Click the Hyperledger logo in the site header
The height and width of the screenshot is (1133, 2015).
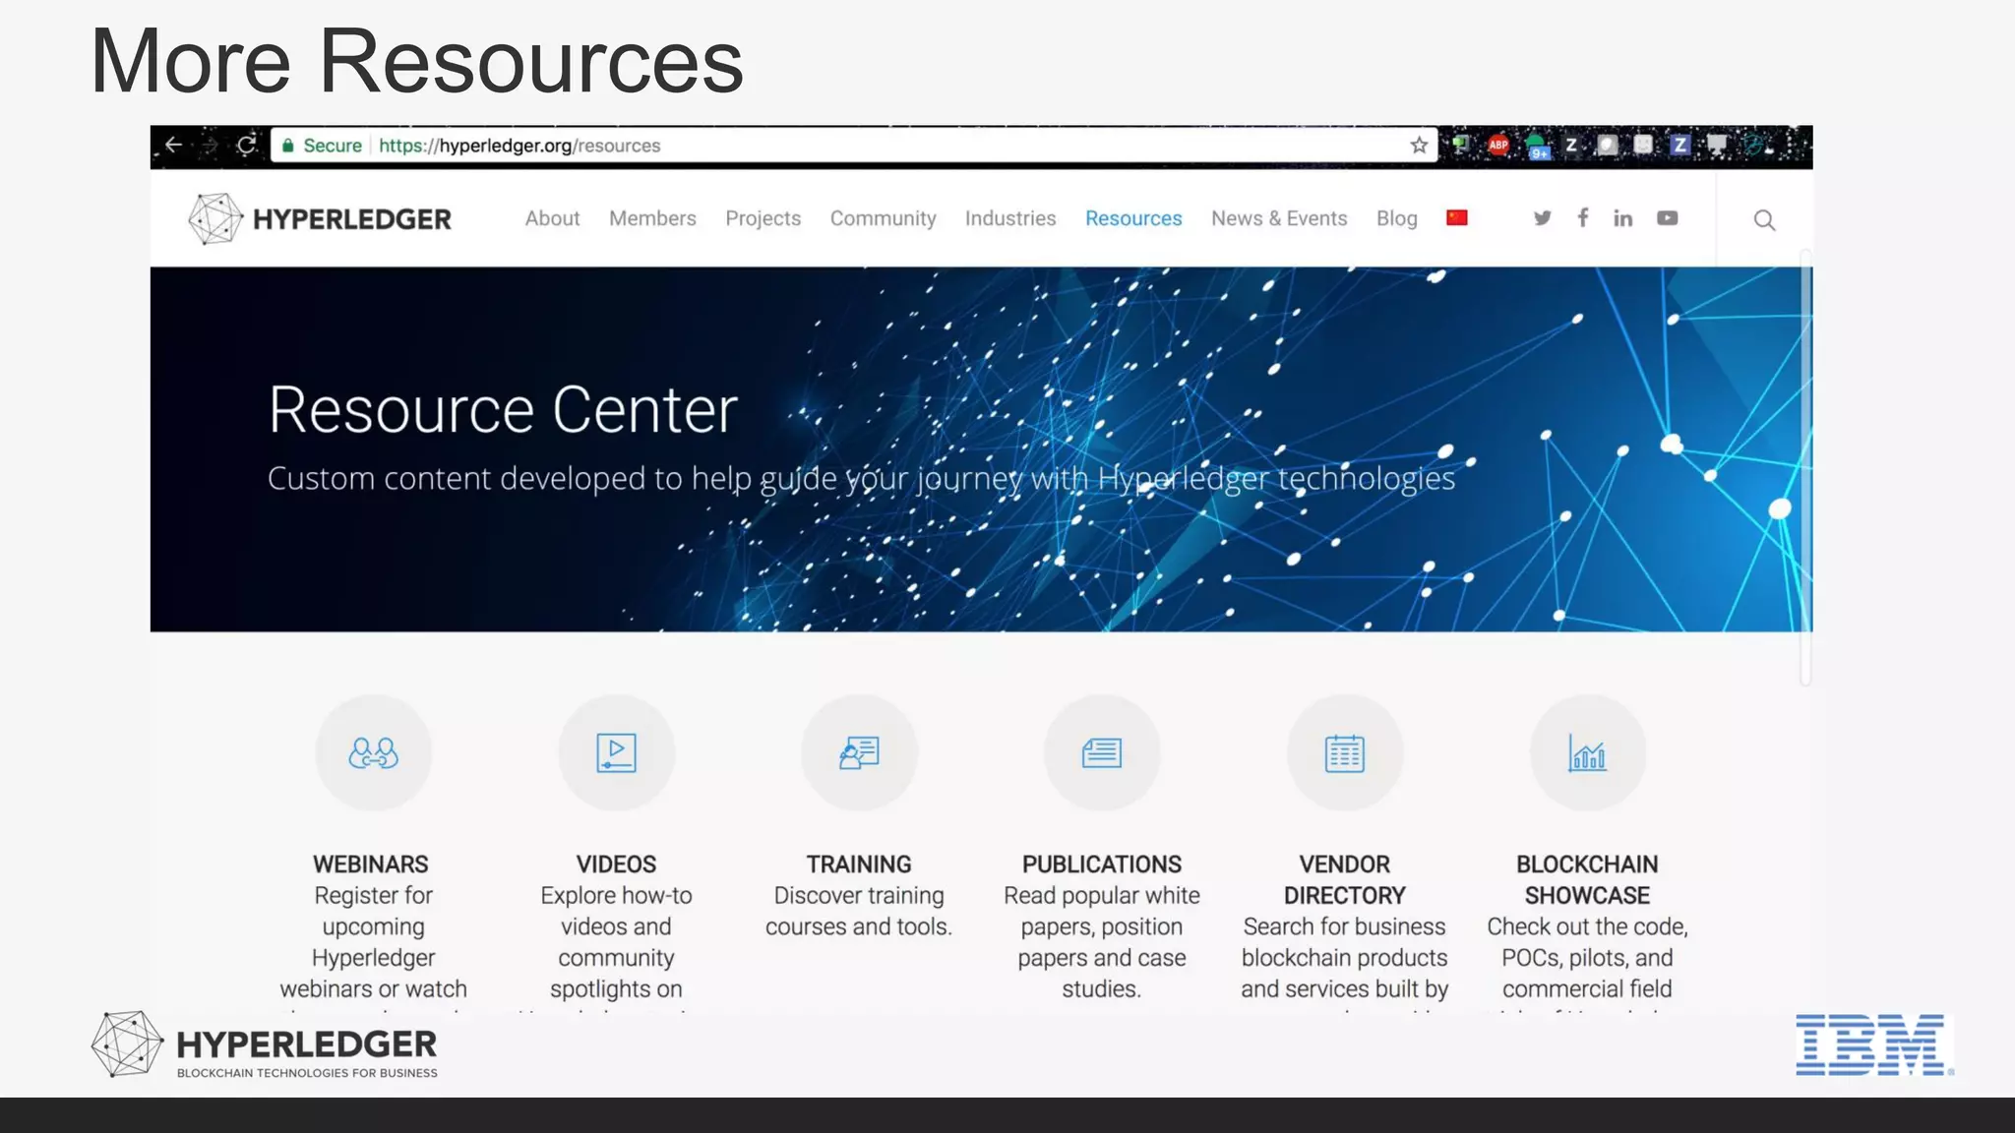pos(320,218)
